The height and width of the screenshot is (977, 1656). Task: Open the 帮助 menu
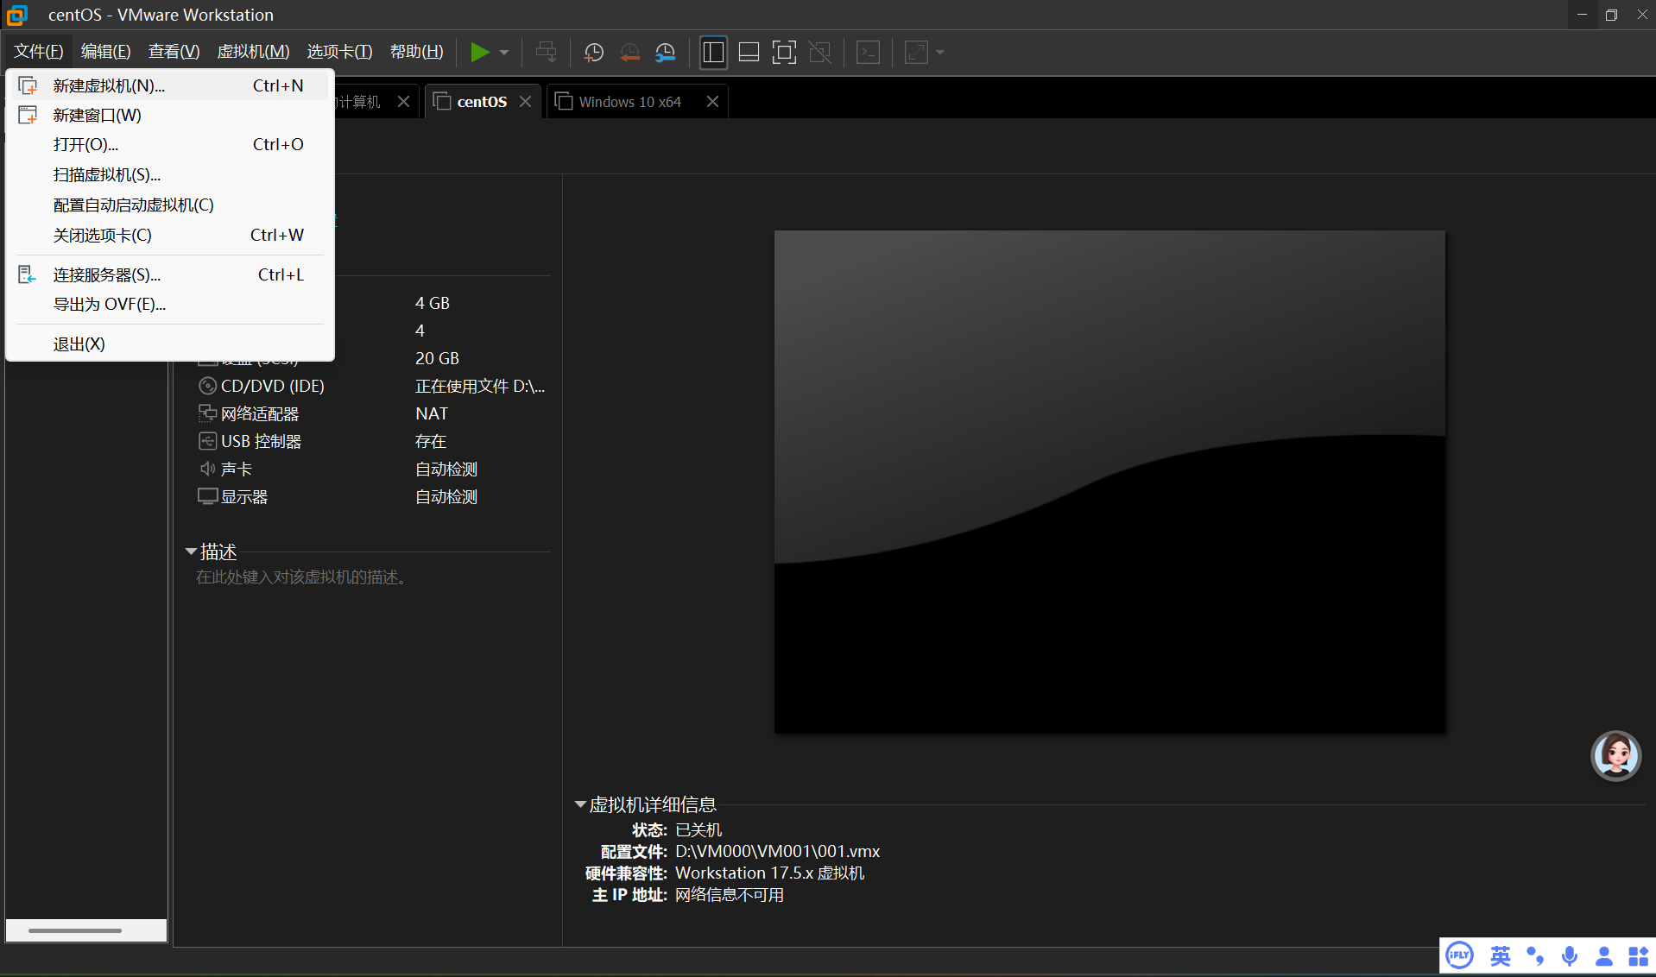click(x=417, y=52)
